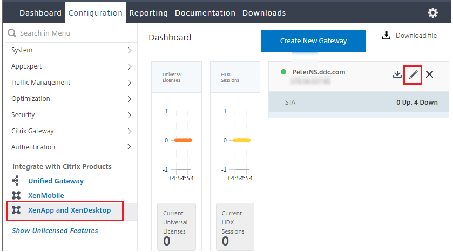Click the Download file arrow icon
The image size is (453, 252).
386,36
